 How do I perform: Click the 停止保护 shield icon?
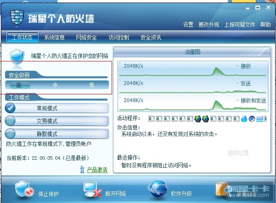coord(24,189)
